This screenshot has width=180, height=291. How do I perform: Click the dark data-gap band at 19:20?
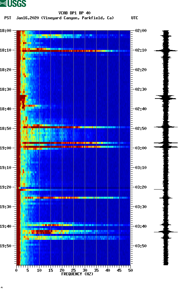coord(73,188)
